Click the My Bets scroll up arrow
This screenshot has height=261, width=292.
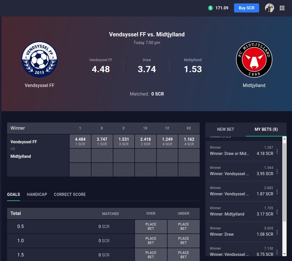284,139
